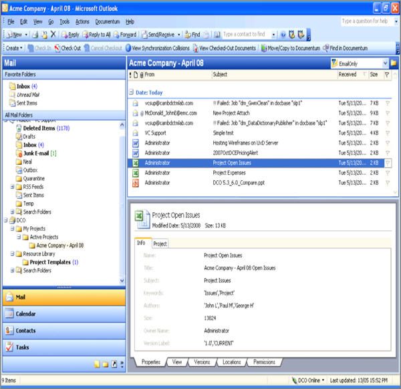This screenshot has width=401, height=389.
Task: Open the EmailOnly view dropdown
Action: pyautogui.click(x=385, y=63)
